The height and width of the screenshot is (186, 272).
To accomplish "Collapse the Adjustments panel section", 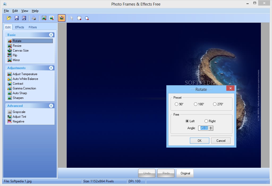I will 51,68.
